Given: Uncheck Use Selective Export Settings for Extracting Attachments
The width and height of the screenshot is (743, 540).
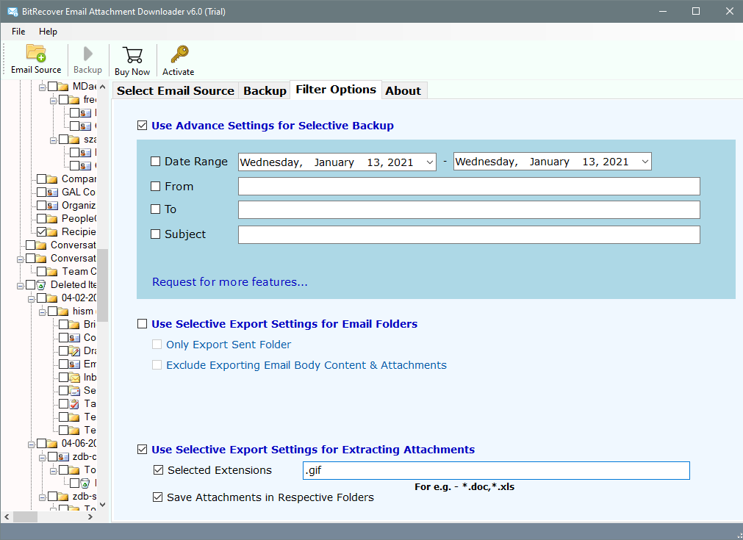Looking at the screenshot, I should (142, 449).
